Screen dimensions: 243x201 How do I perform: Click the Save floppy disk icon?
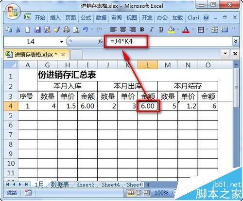click(37, 30)
